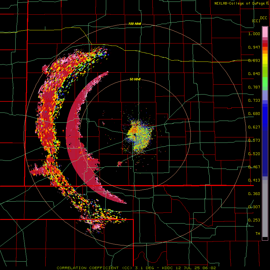
Task: Click the pink top segment of color bar
Action: tap(265, 32)
